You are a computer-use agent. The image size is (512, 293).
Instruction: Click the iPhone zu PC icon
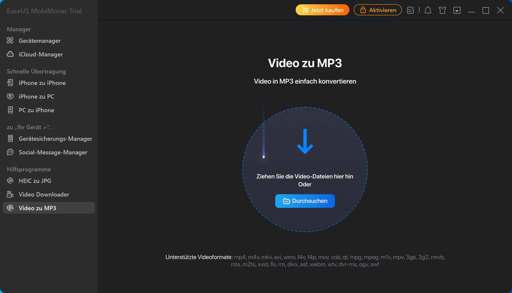(10, 97)
